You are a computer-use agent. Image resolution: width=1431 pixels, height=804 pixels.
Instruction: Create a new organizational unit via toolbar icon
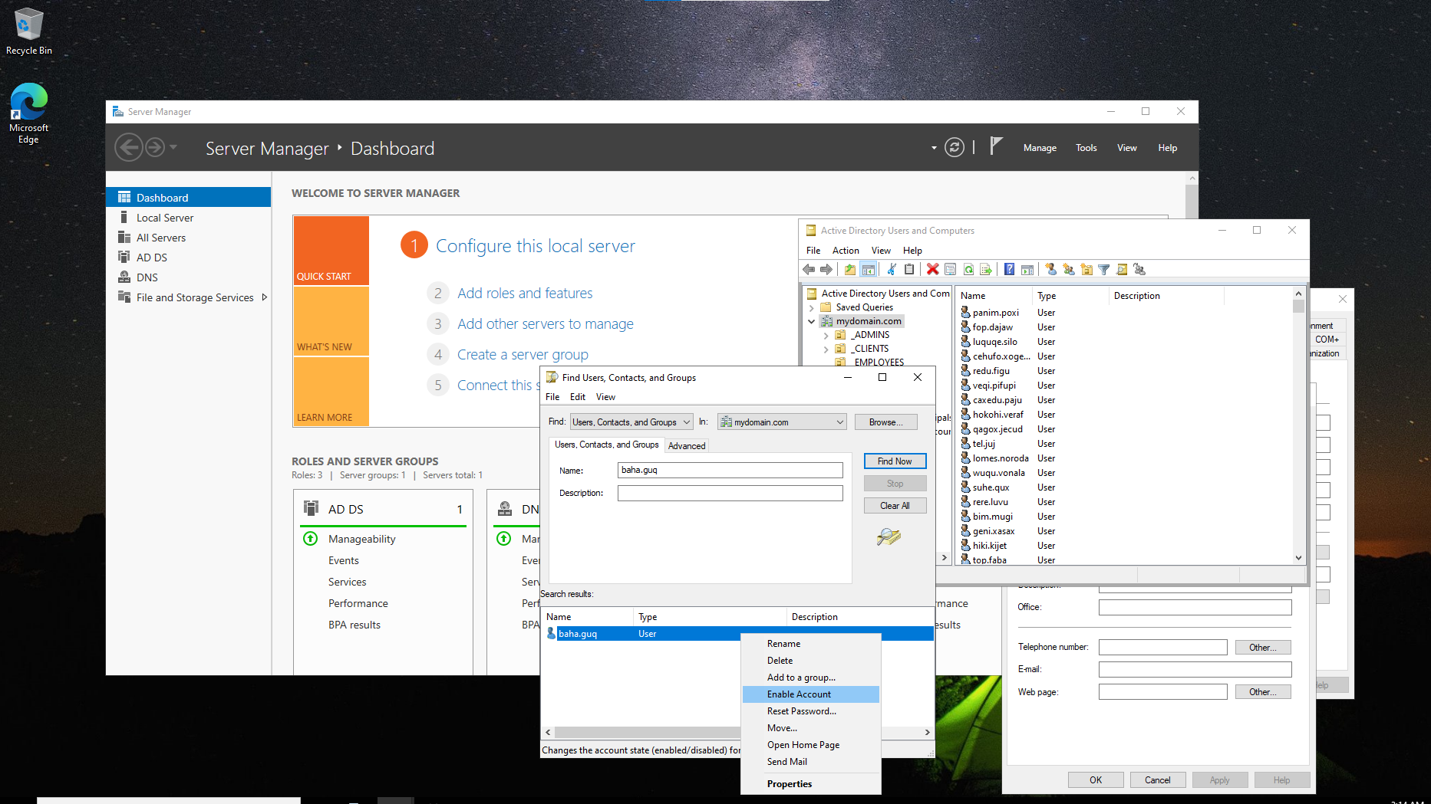coord(1086,269)
